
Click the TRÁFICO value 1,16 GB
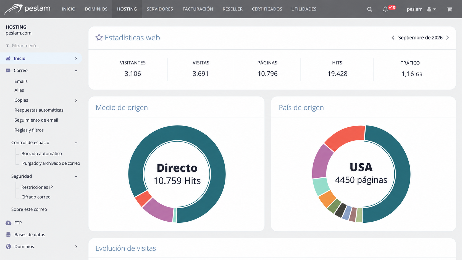412,74
